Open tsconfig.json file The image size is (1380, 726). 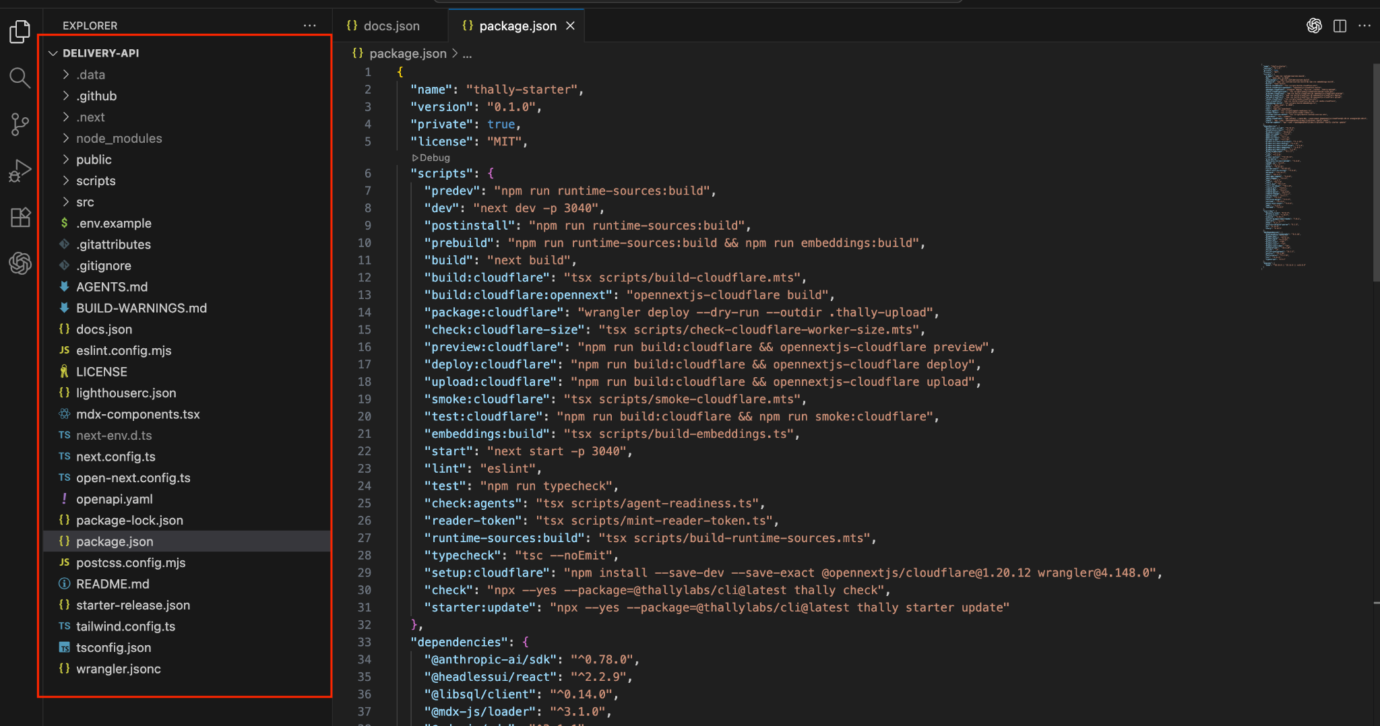click(x=187, y=647)
